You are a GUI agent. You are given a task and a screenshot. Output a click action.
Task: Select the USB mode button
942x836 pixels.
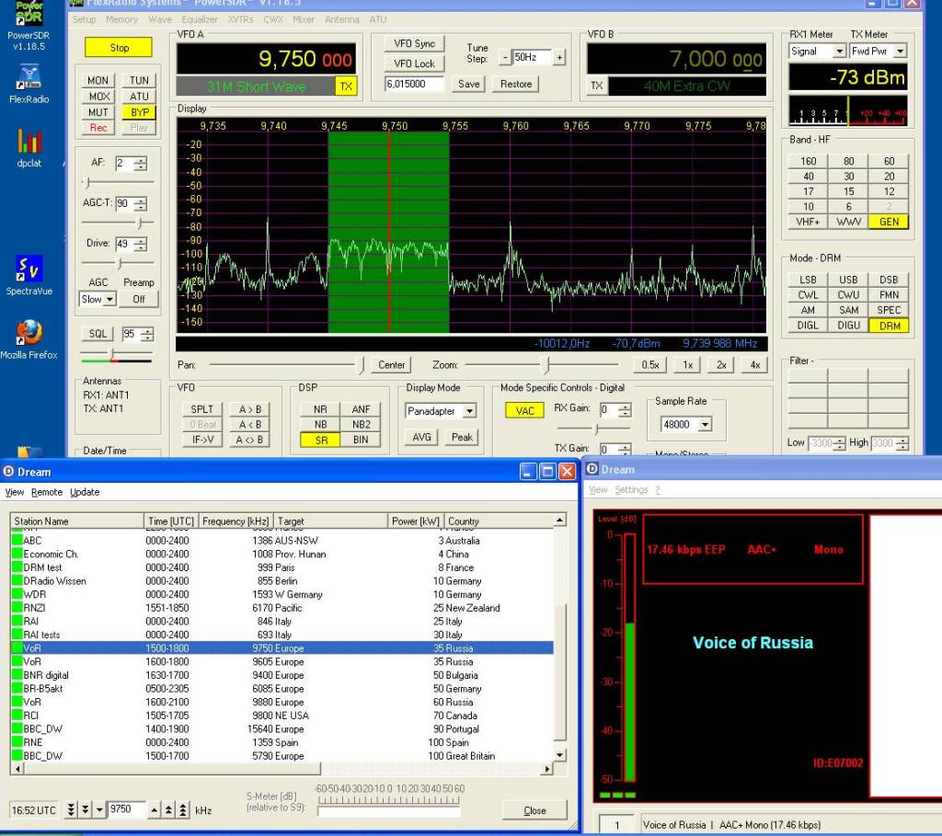pos(848,280)
